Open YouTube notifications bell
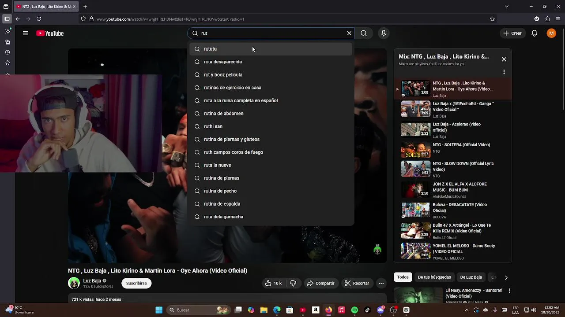This screenshot has width=565, height=317. pyautogui.click(x=534, y=33)
